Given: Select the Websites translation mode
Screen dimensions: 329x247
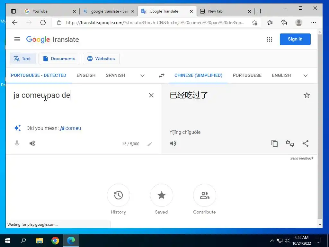Looking at the screenshot, I should [101, 59].
